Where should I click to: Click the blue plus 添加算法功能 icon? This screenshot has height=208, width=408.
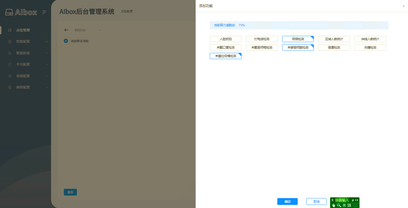66,41
